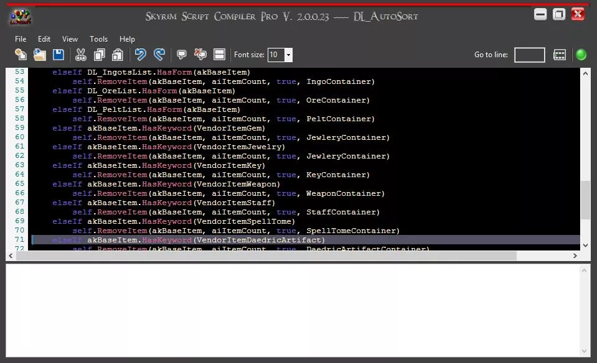Click the HasKeyword(VendorItemGem) line

158,128
